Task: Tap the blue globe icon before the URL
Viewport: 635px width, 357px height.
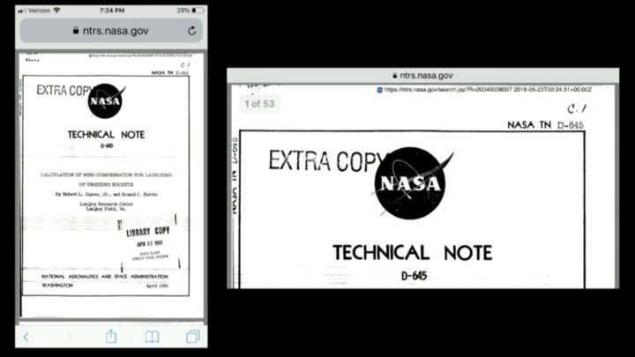Action: [380, 90]
